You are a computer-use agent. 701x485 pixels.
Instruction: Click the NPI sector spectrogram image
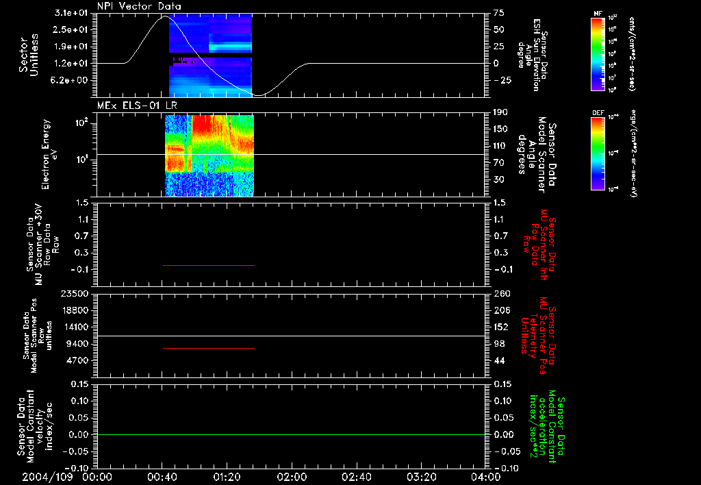point(211,55)
